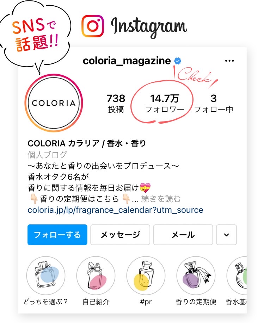This screenshot has height=323, width=264.
Task: Open the partially visible 香水基 highlight
Action: (237, 275)
